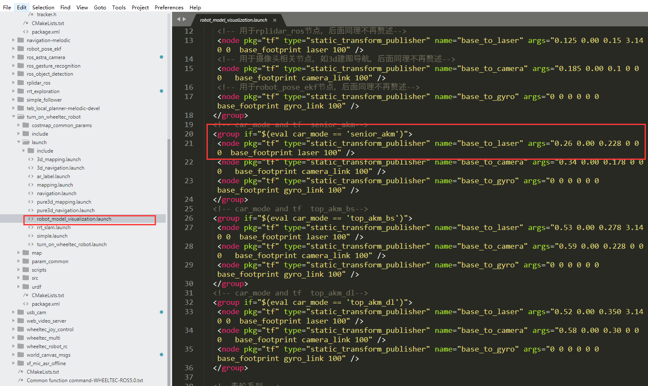Open Common function command-WHEELTEC-ROS5.0.txt
The image size is (648, 386).
pyautogui.click(x=85, y=380)
